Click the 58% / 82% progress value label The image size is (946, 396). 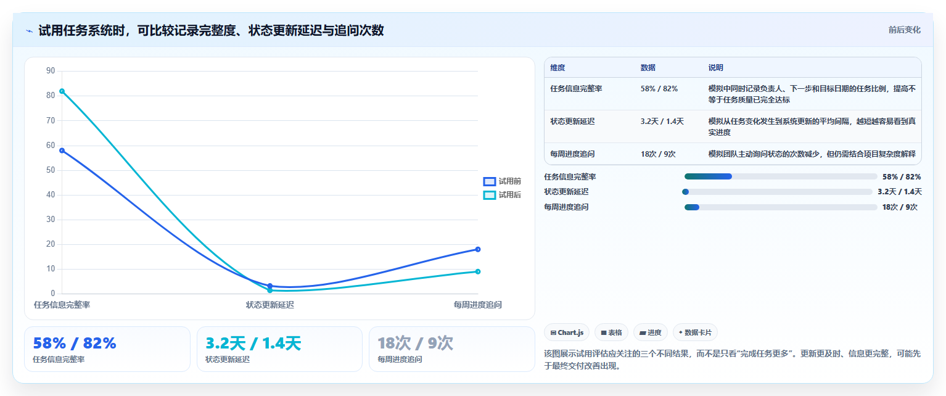pos(902,176)
